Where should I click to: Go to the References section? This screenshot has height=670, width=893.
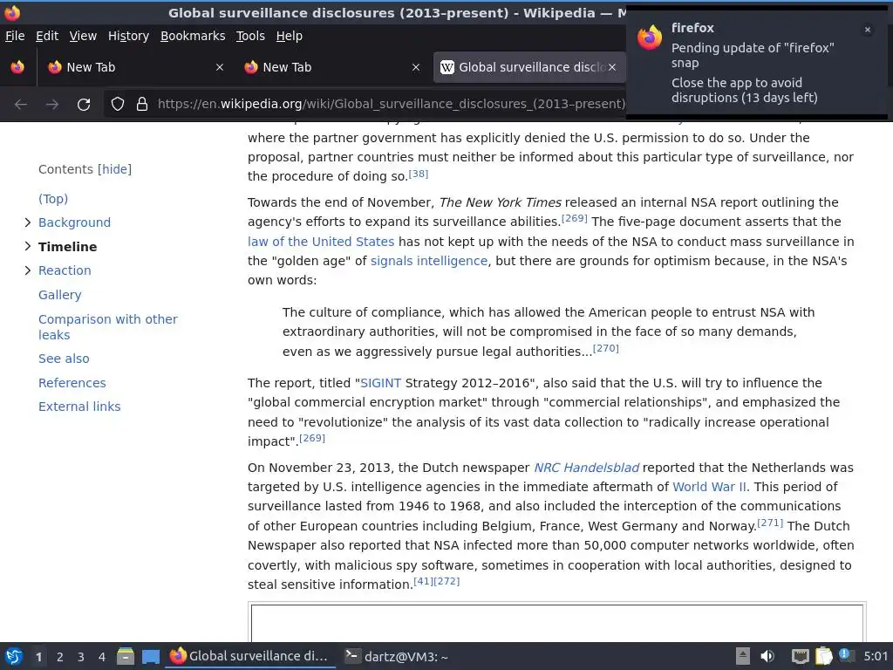pos(72,383)
